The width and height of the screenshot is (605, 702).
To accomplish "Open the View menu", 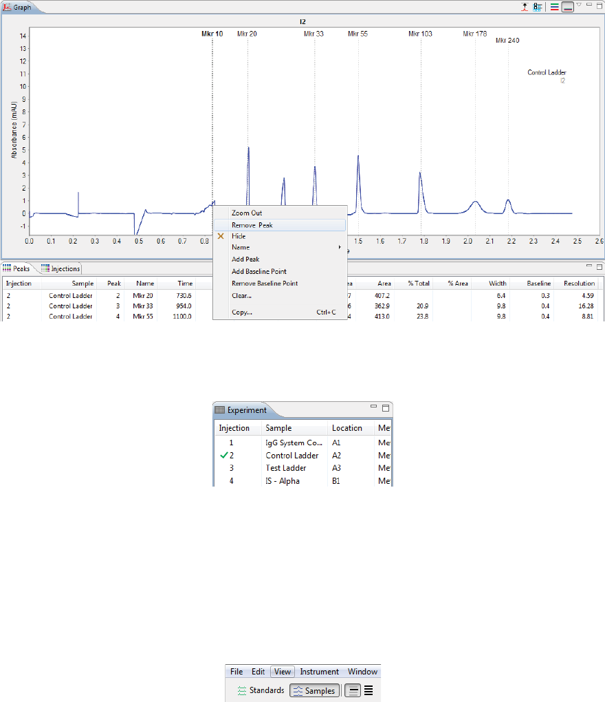I will coord(282,672).
